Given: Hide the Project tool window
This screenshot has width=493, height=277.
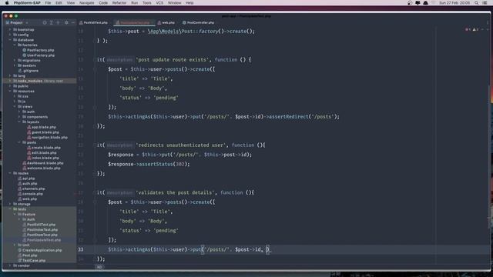Looking at the screenshot, I should 73,22.
